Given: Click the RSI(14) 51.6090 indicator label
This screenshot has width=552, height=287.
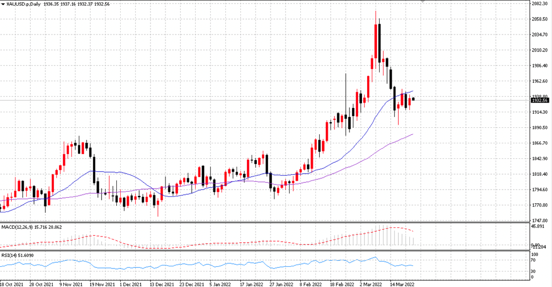Looking at the screenshot, I should click(18, 255).
